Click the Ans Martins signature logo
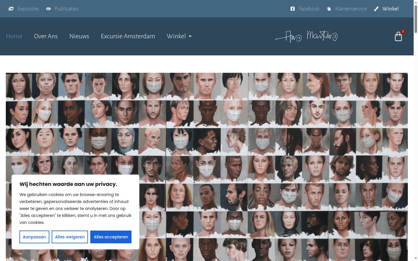The image size is (418, 261). click(x=306, y=36)
